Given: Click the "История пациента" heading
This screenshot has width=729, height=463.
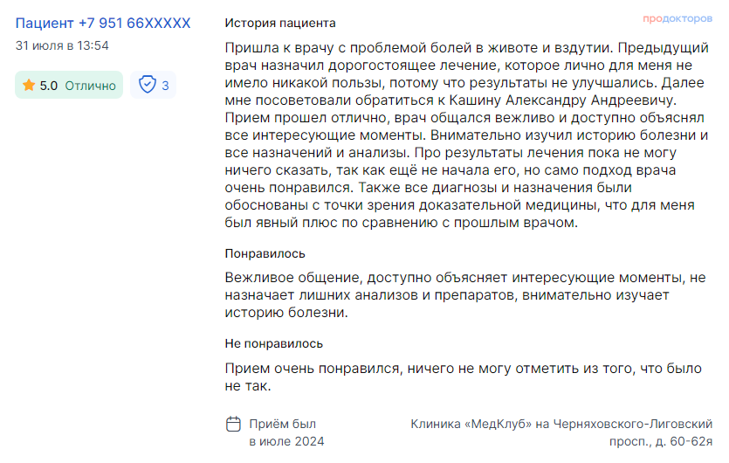Looking at the screenshot, I should 279,23.
